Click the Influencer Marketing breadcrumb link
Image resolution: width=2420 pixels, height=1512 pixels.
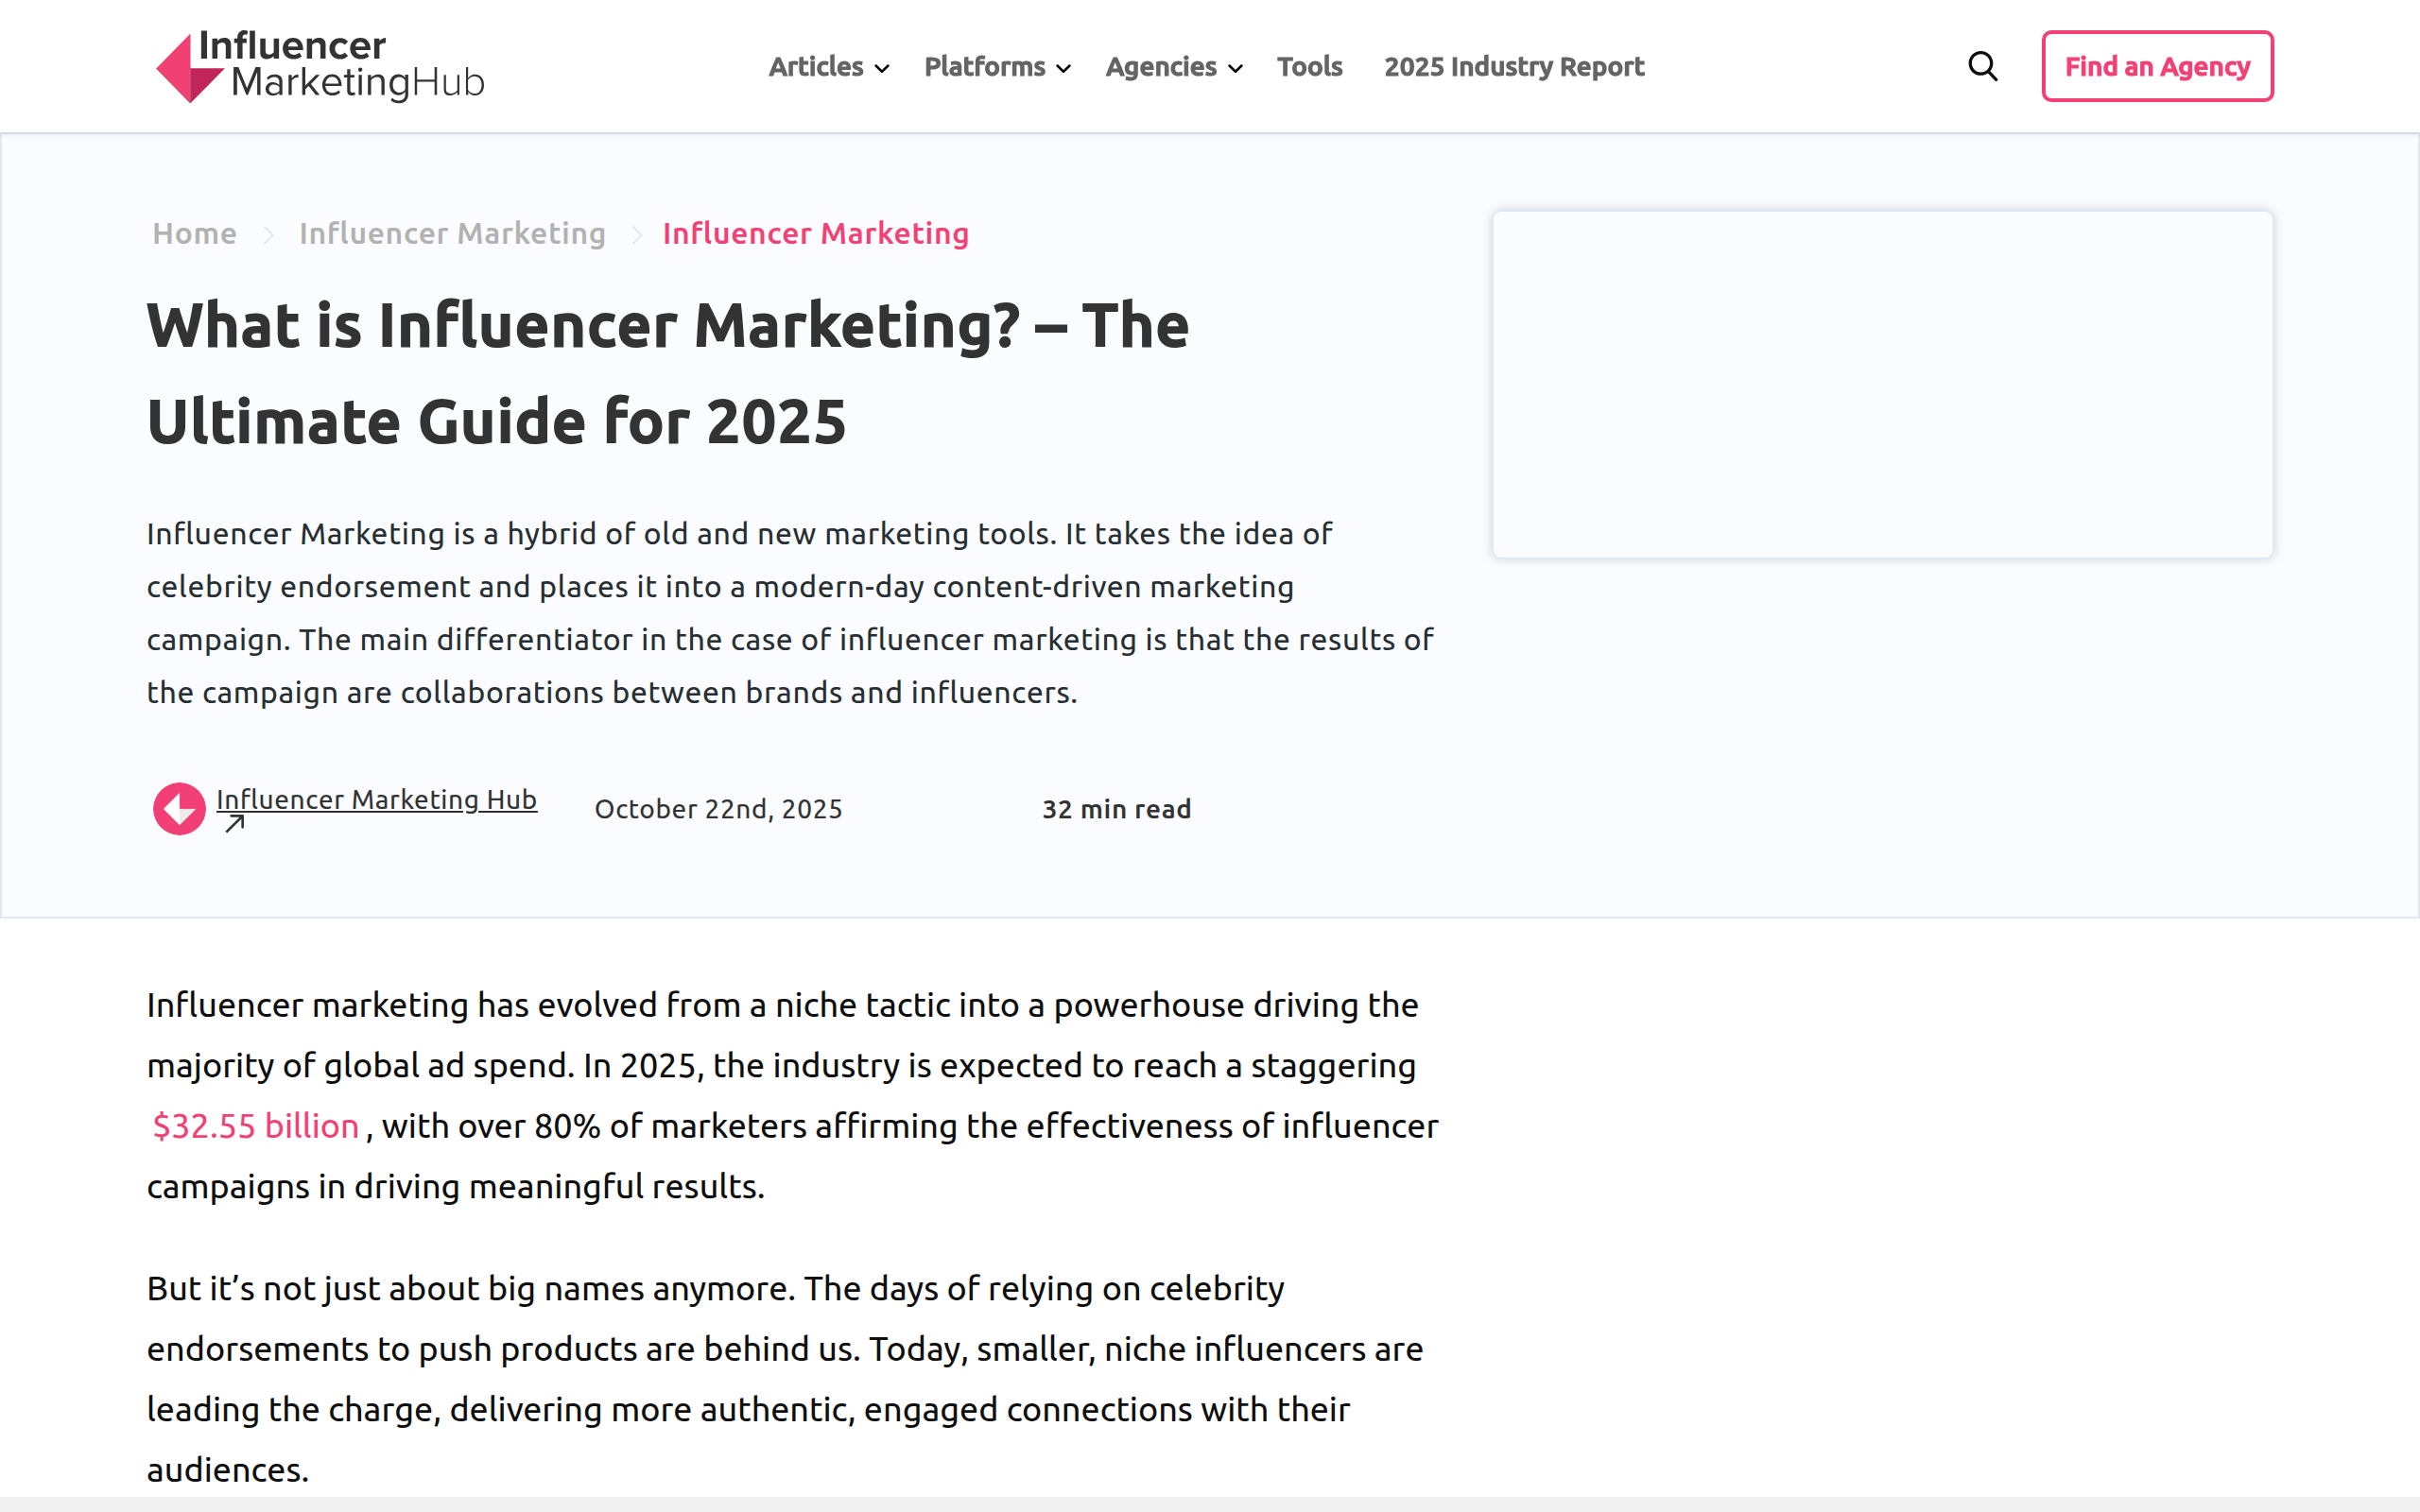pos(452,233)
